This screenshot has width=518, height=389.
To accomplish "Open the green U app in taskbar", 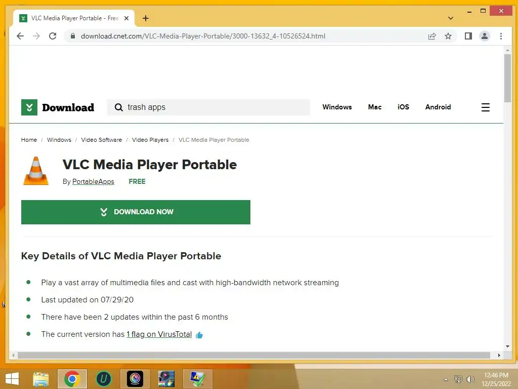I will pos(103,379).
